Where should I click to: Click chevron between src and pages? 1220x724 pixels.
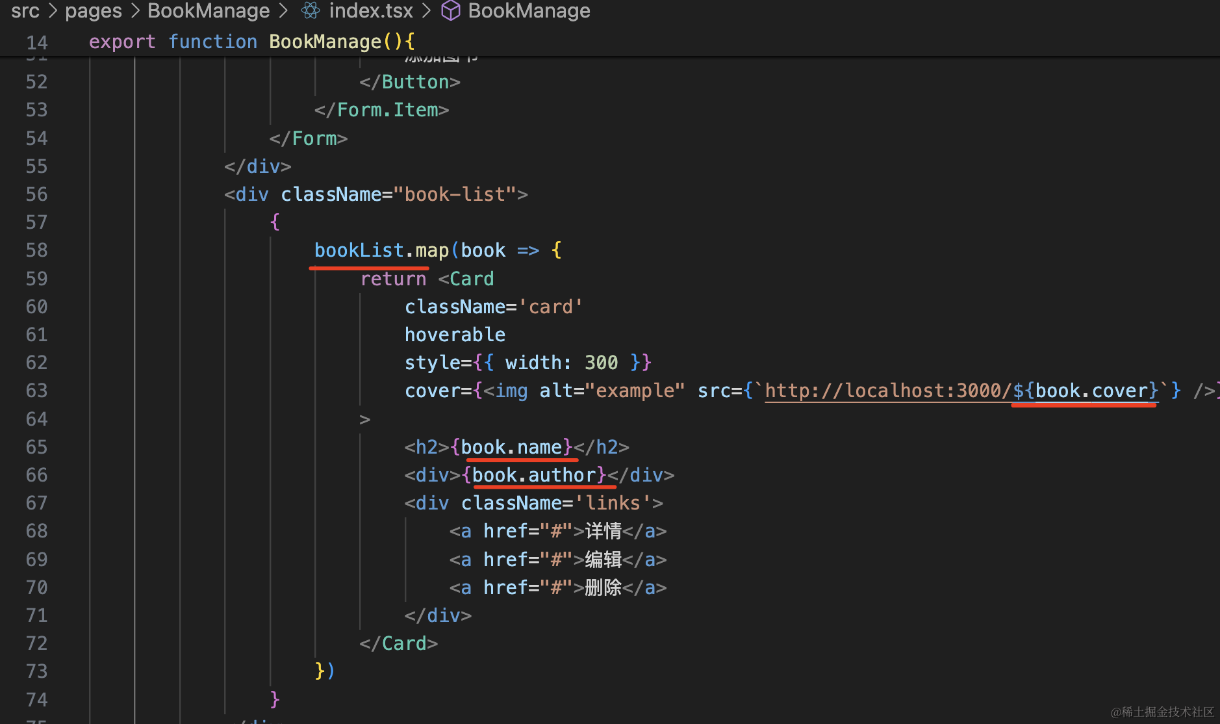point(53,10)
